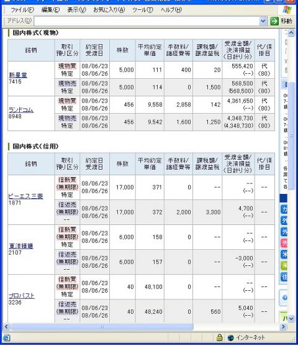Click the vertical scrollbar up arrow

291,33
